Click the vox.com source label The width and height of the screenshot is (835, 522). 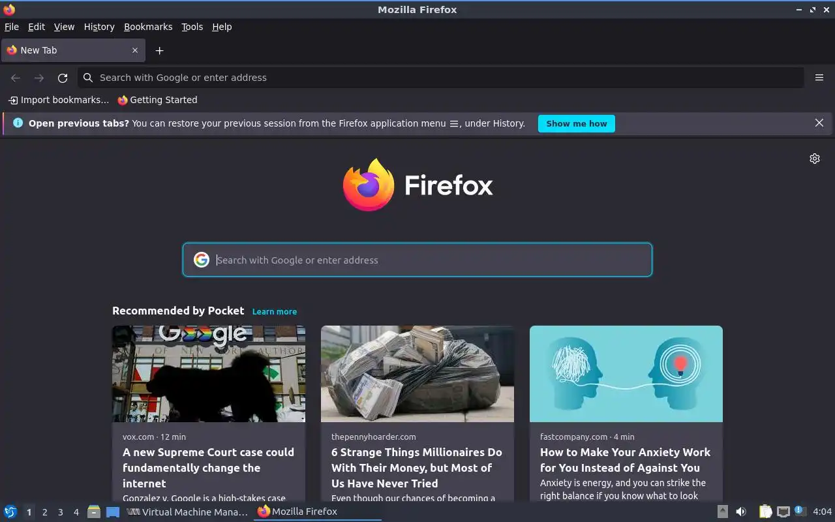(138, 437)
